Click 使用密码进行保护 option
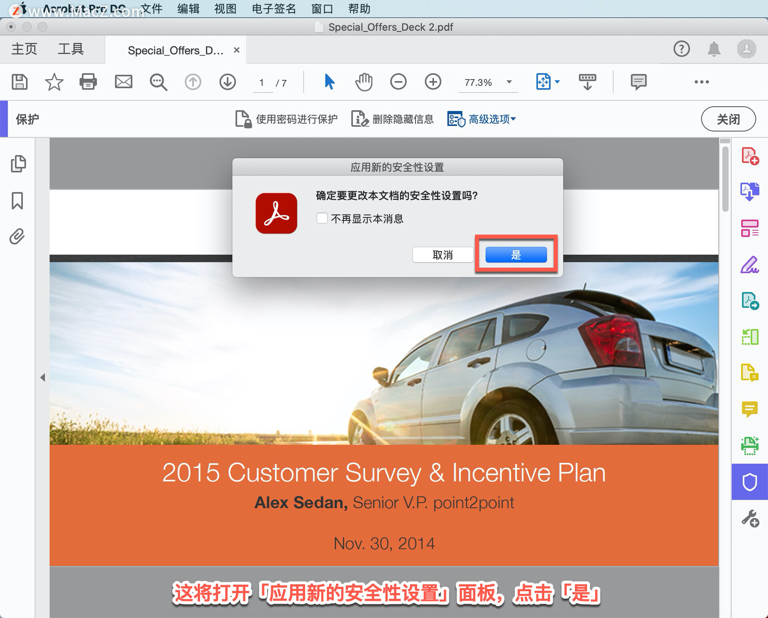The image size is (768, 618). 286,119
